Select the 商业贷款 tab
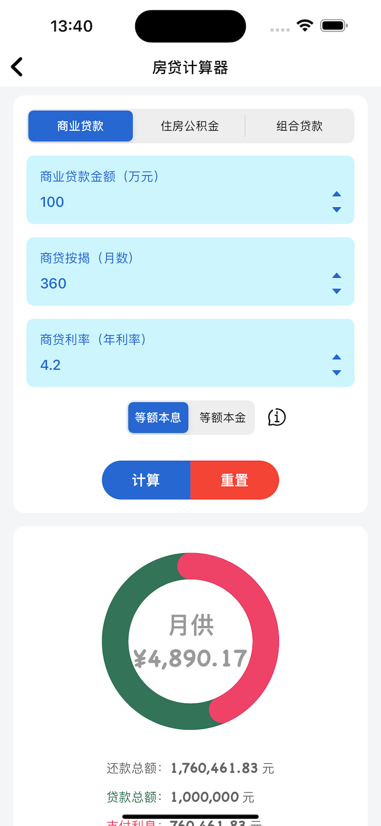The width and height of the screenshot is (381, 826). (x=80, y=126)
